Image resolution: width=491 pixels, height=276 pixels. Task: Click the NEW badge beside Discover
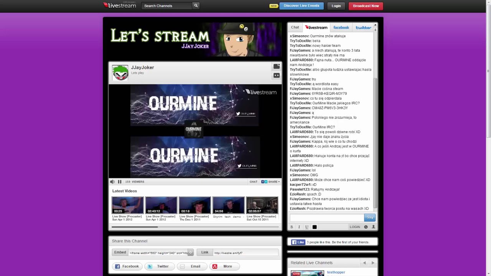(274, 6)
